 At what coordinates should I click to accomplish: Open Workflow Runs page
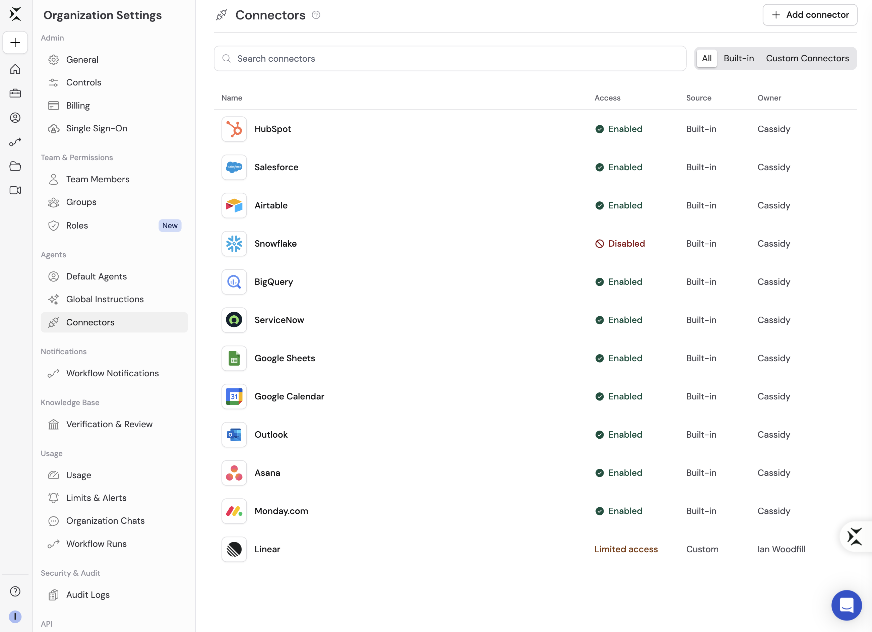click(x=114, y=544)
